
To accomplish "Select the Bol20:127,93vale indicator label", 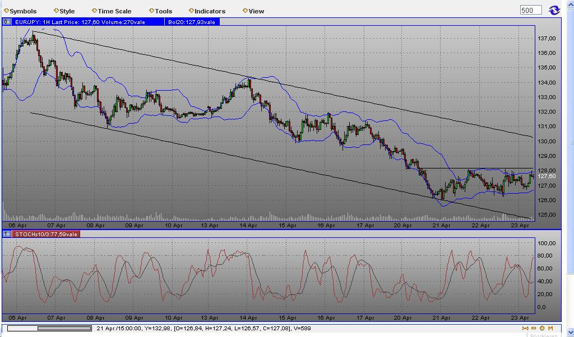I will click(x=192, y=22).
